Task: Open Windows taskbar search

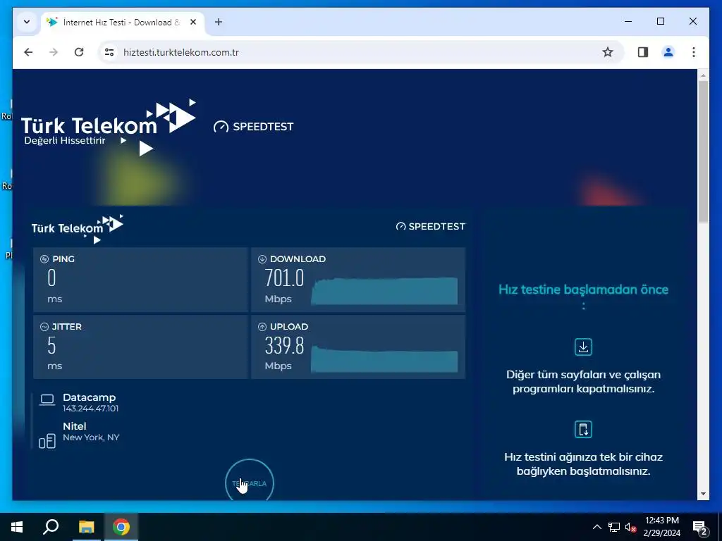Action: (51, 527)
